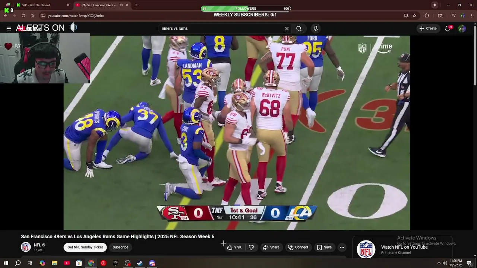Click Get NFL Sunday Ticket button

point(85,247)
